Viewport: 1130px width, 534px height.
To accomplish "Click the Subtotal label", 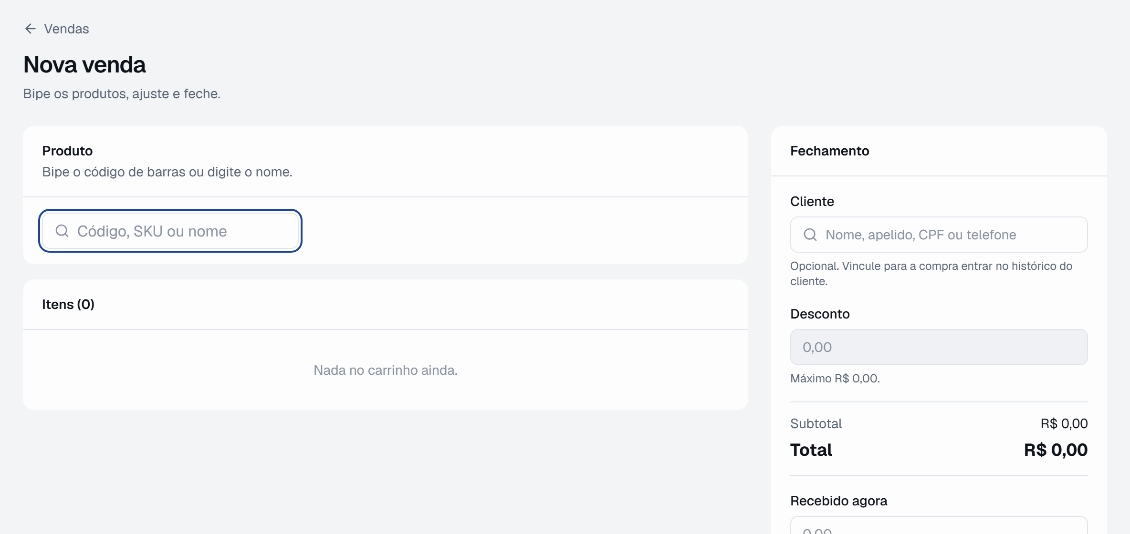I will [816, 424].
